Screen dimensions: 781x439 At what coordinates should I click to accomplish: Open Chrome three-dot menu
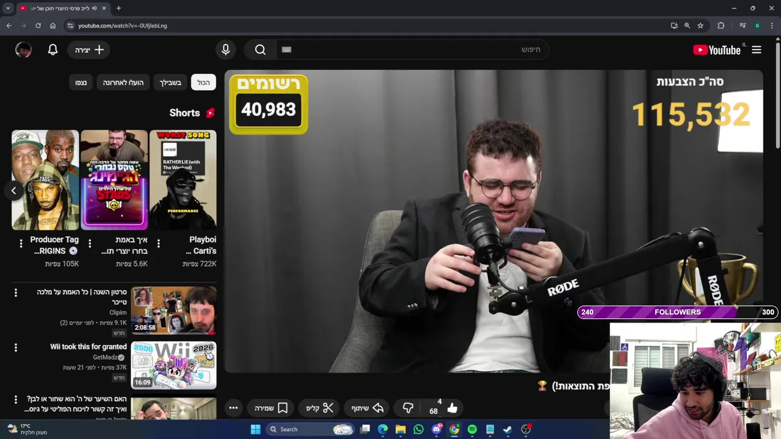click(x=772, y=26)
